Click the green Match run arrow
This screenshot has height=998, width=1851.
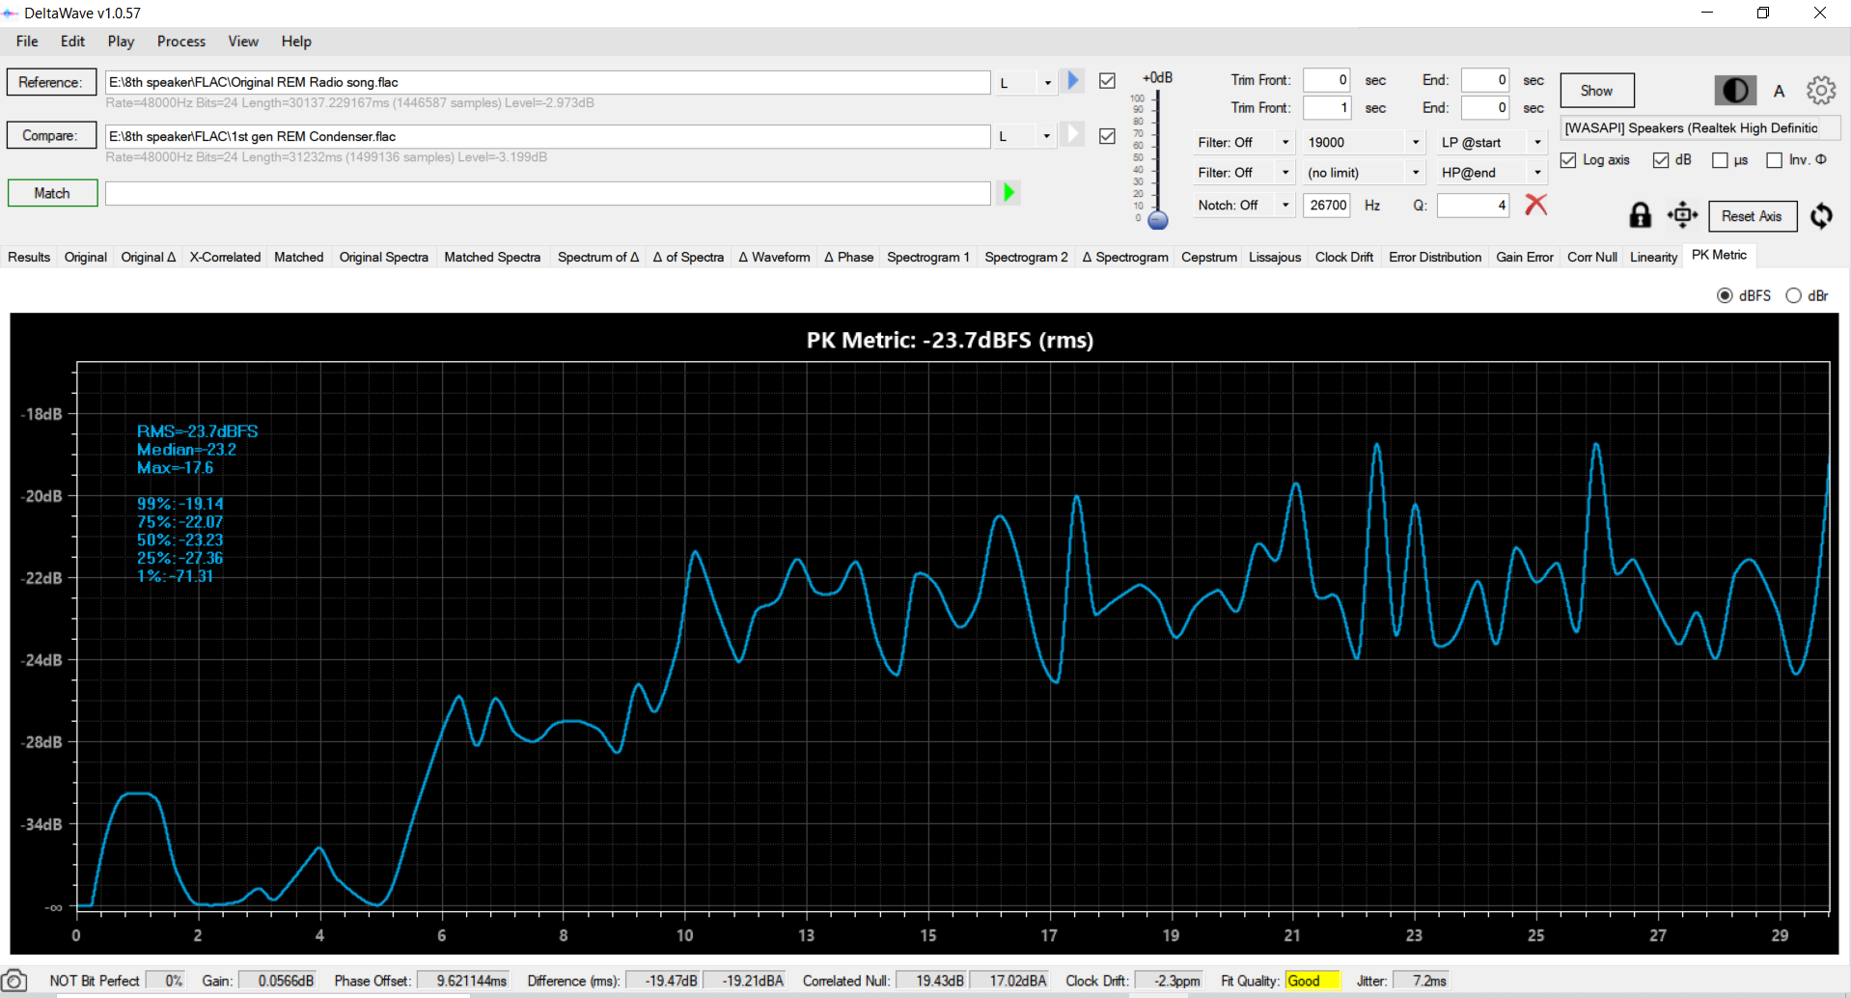(1008, 193)
